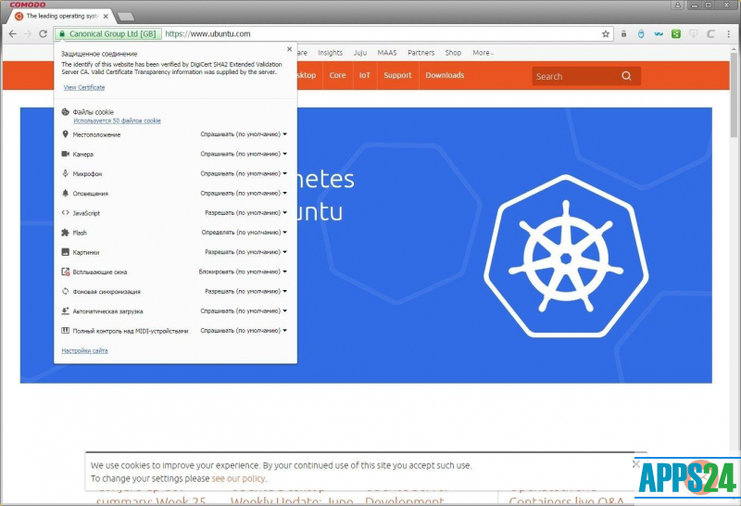Screen dimensions: 741x506
Task: Click the automatic downloads icon
Action: coord(65,311)
